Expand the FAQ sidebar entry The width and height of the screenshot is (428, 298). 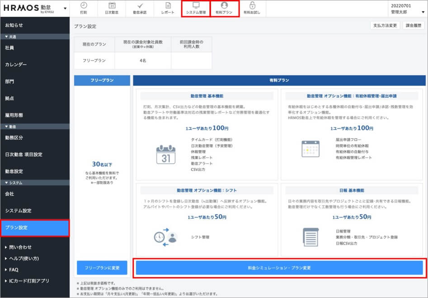coord(14,270)
